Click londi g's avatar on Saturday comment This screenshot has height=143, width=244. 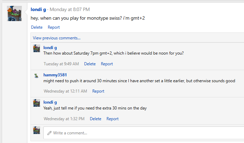(x=36, y=48)
